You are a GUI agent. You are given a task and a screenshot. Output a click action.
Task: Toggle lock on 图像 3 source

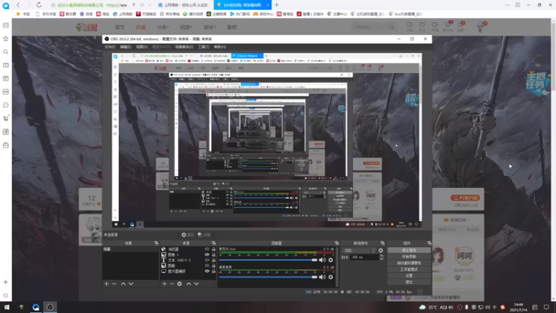213,255
